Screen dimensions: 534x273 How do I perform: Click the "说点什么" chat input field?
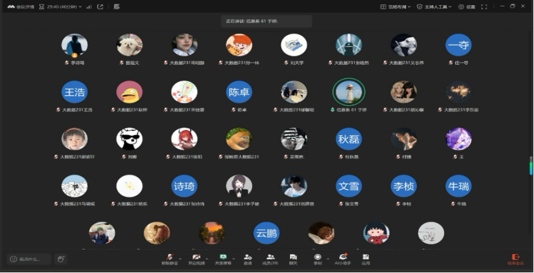pos(29,259)
